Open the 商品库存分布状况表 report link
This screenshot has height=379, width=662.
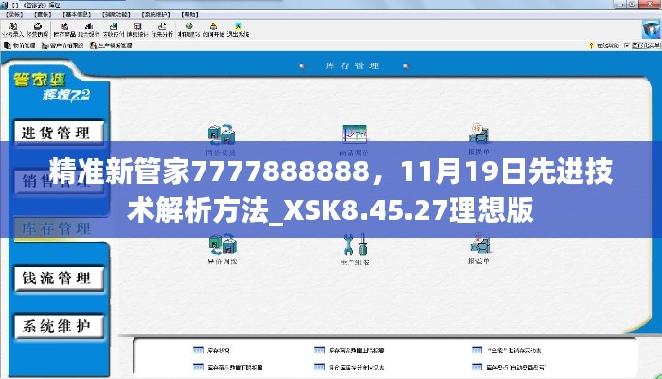click(349, 368)
